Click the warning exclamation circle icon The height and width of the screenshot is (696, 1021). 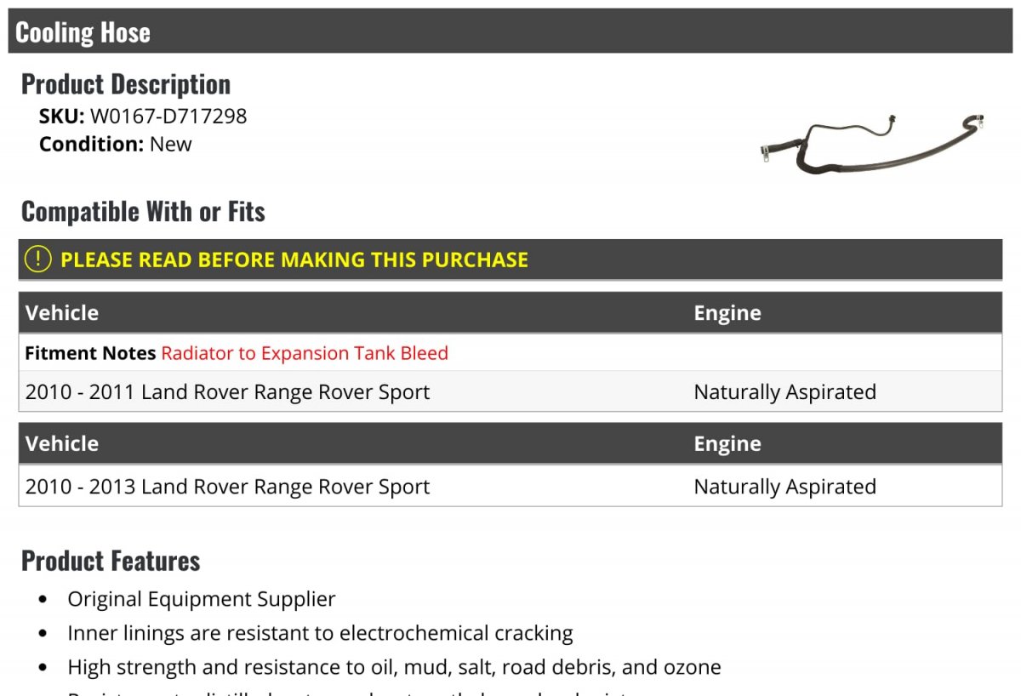(38, 260)
